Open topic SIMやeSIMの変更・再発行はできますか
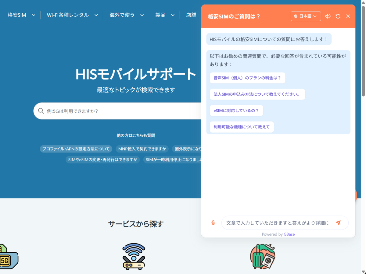This screenshot has width=366, height=274. pos(102,160)
